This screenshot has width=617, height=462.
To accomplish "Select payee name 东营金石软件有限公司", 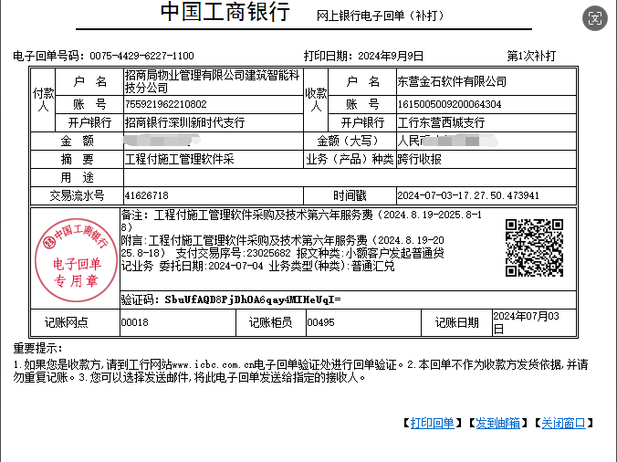I will [x=452, y=81].
